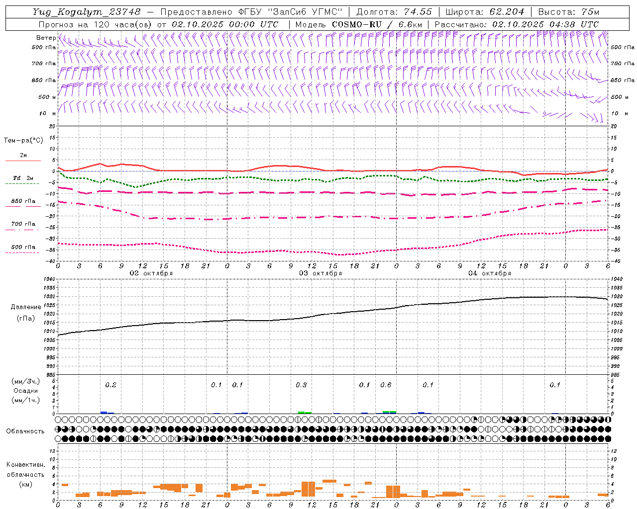Click the 04 октября date label
Screen dimensions: 637x509
pos(490,273)
